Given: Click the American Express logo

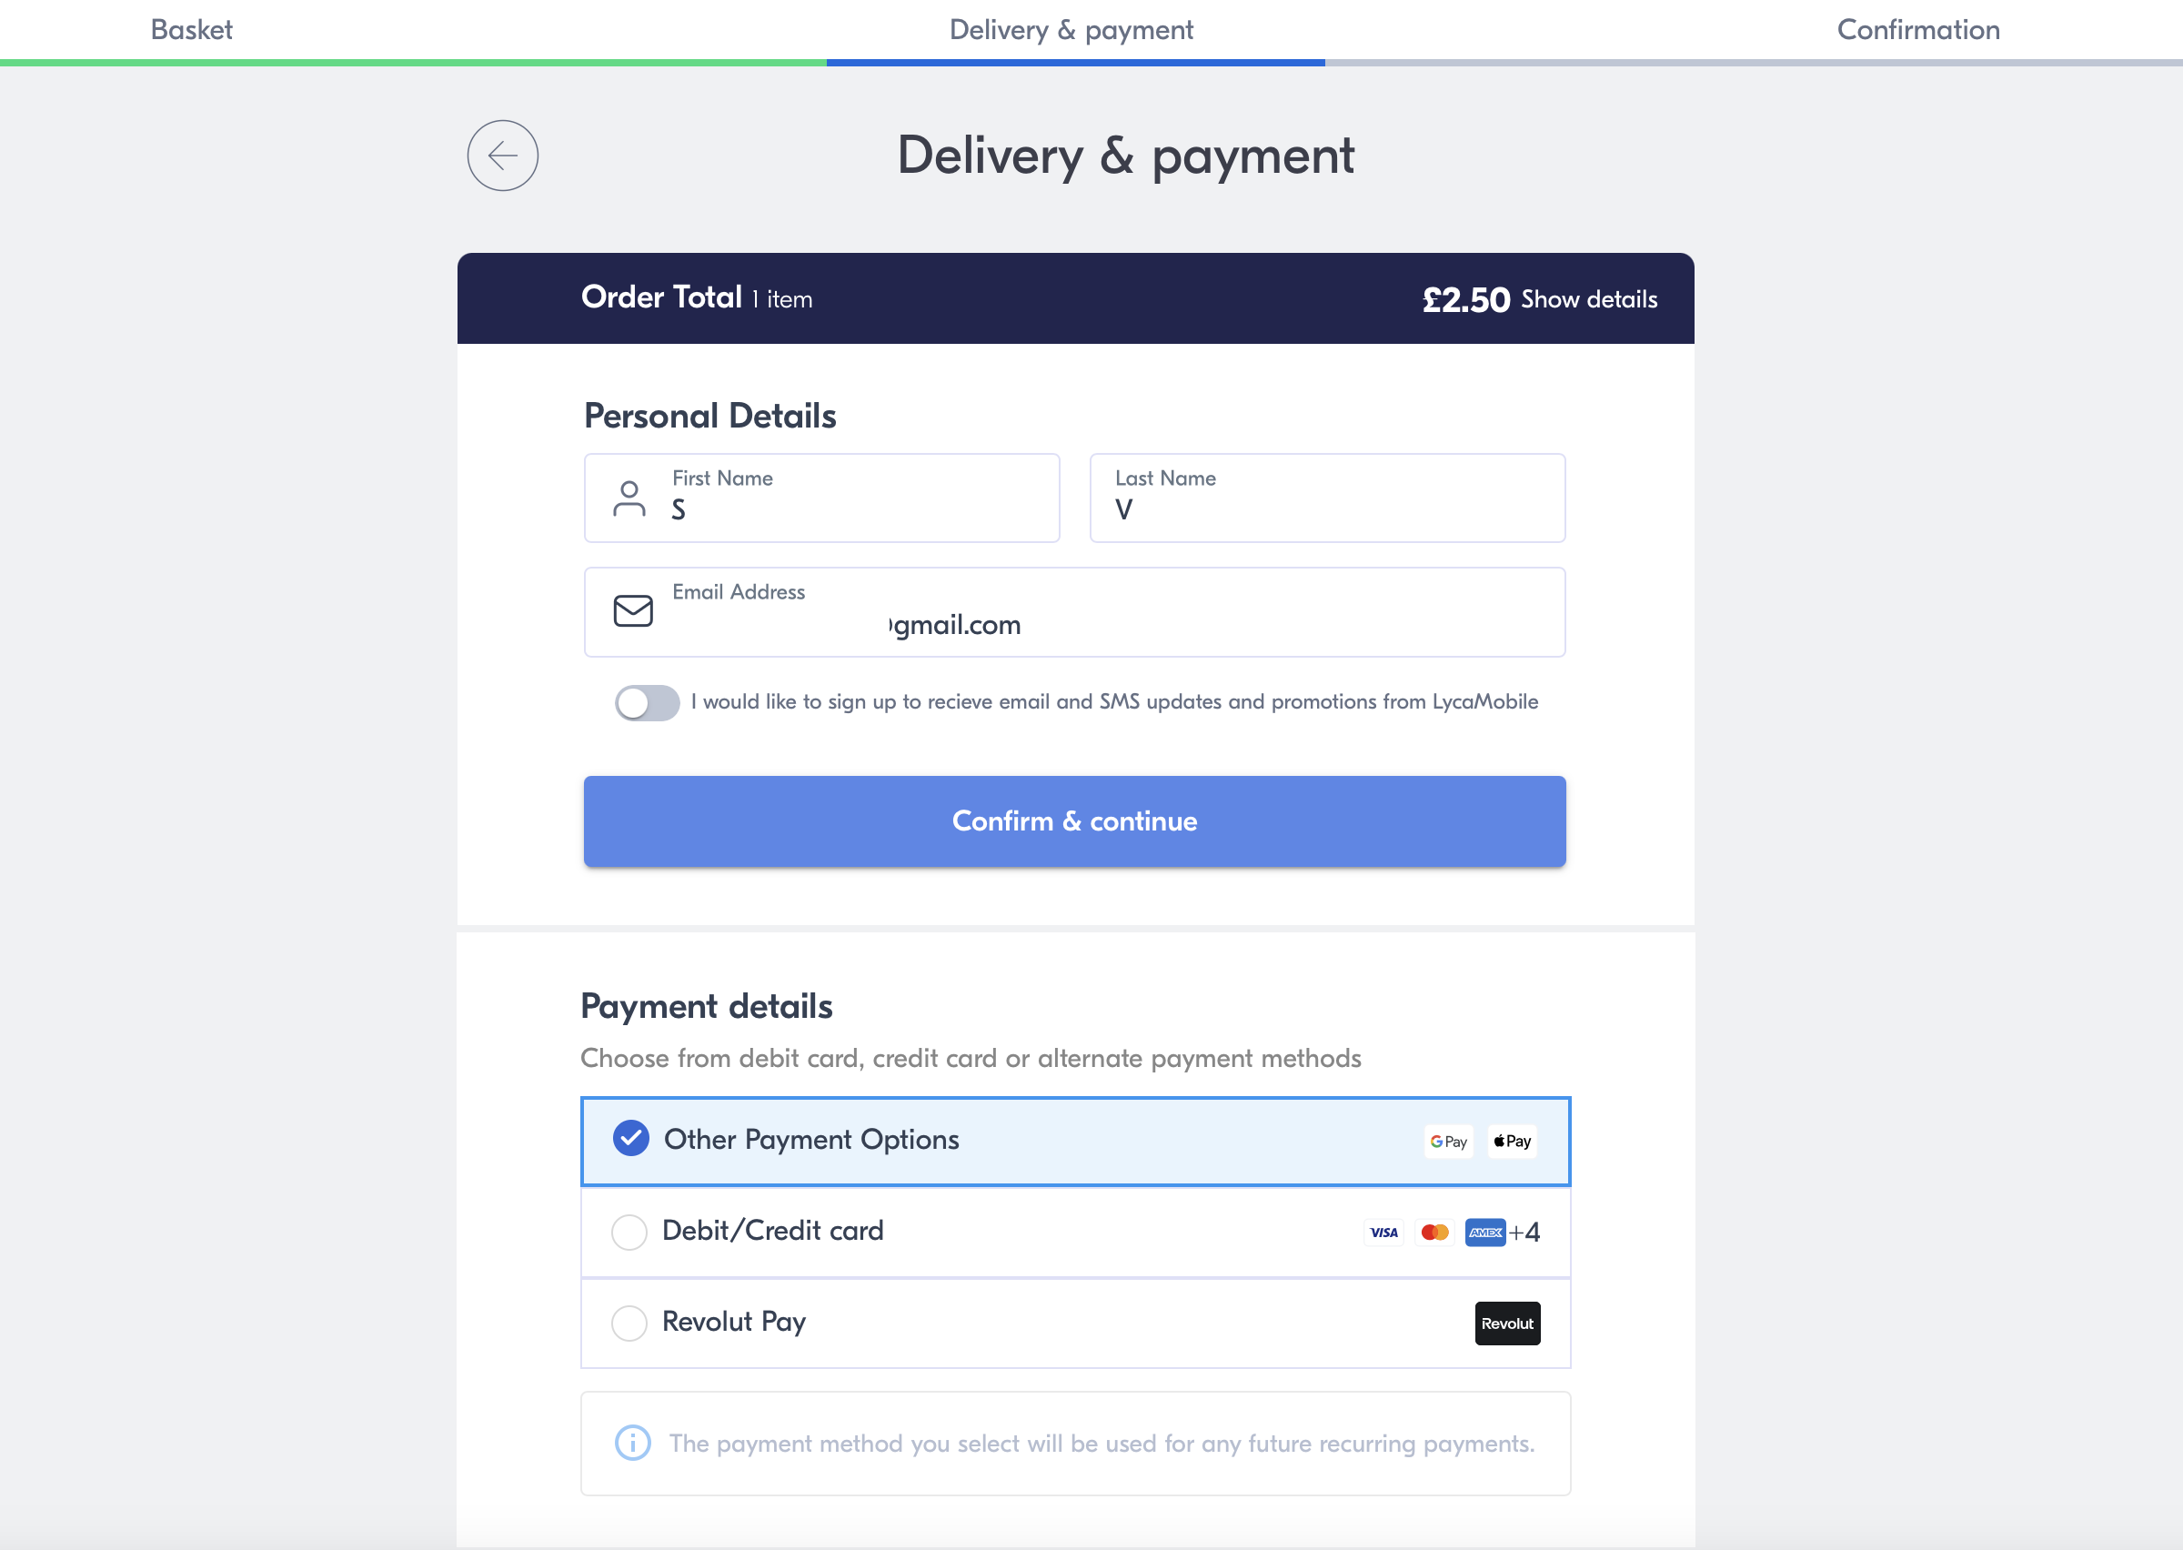Looking at the screenshot, I should (x=1484, y=1233).
